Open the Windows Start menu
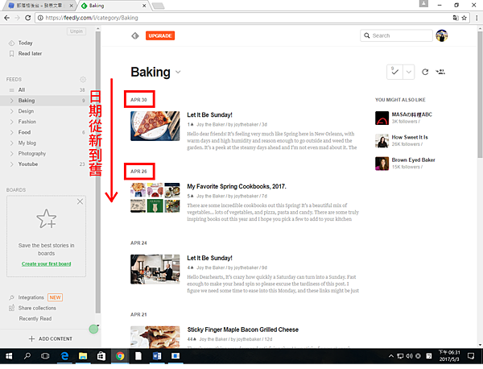 click(9, 356)
